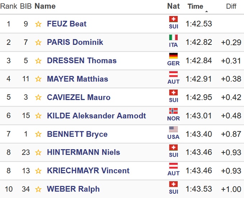Image resolution: width=244 pixels, height=198 pixels.
Task: Star FEUZ Beat as favorite
Action: point(38,24)
